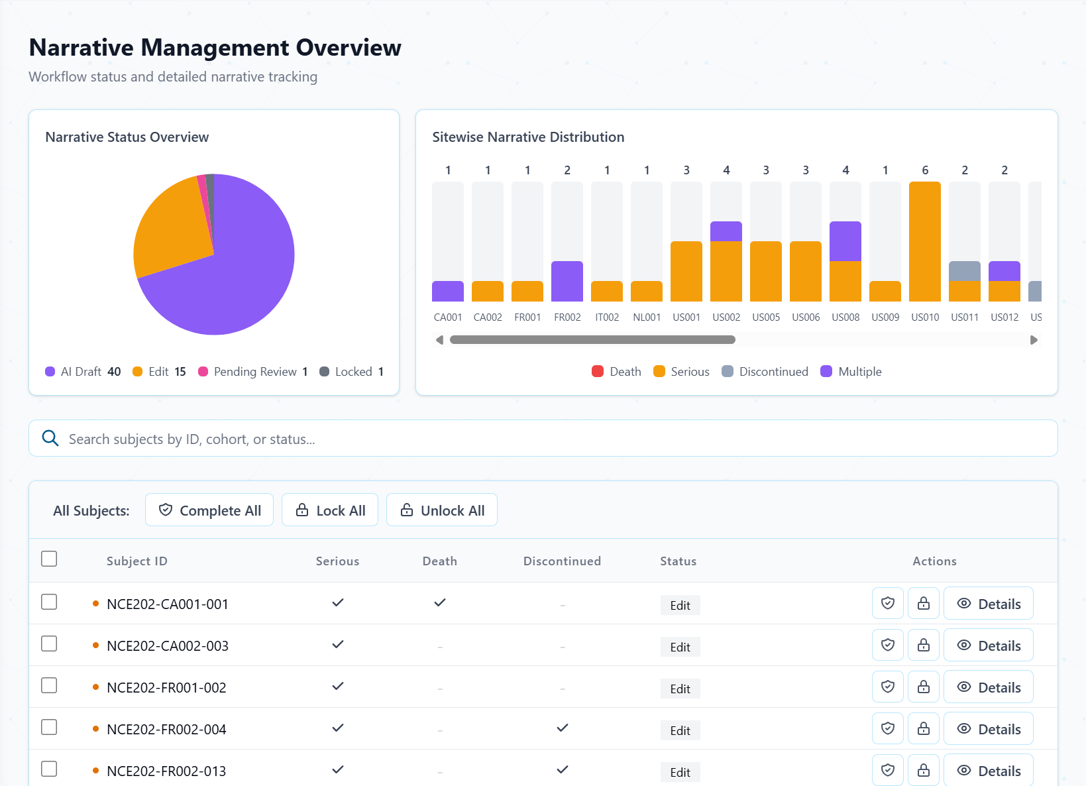The height and width of the screenshot is (786, 1086).
Task: Click the shield complete icon for NCE202-CA002-003
Action: click(888, 645)
